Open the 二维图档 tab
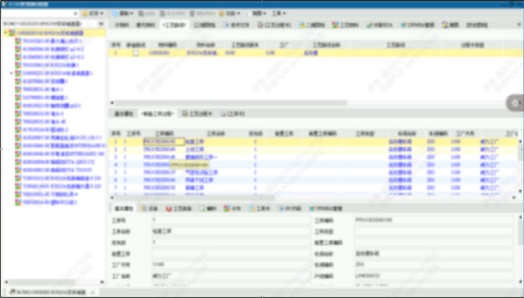 point(312,24)
